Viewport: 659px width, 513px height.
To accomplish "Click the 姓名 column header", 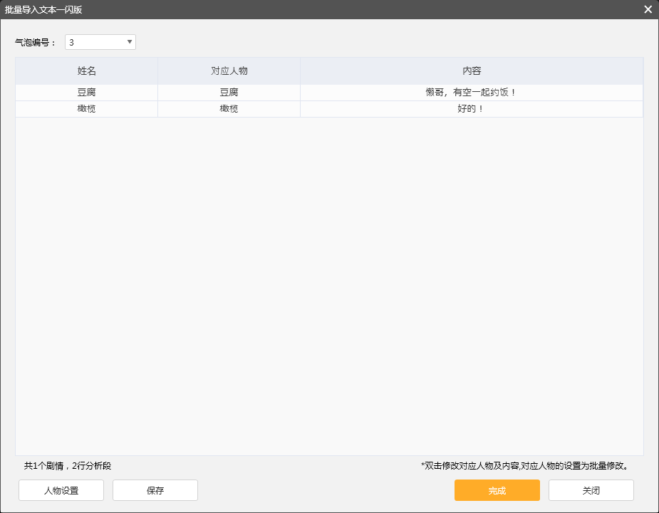I will [86, 71].
